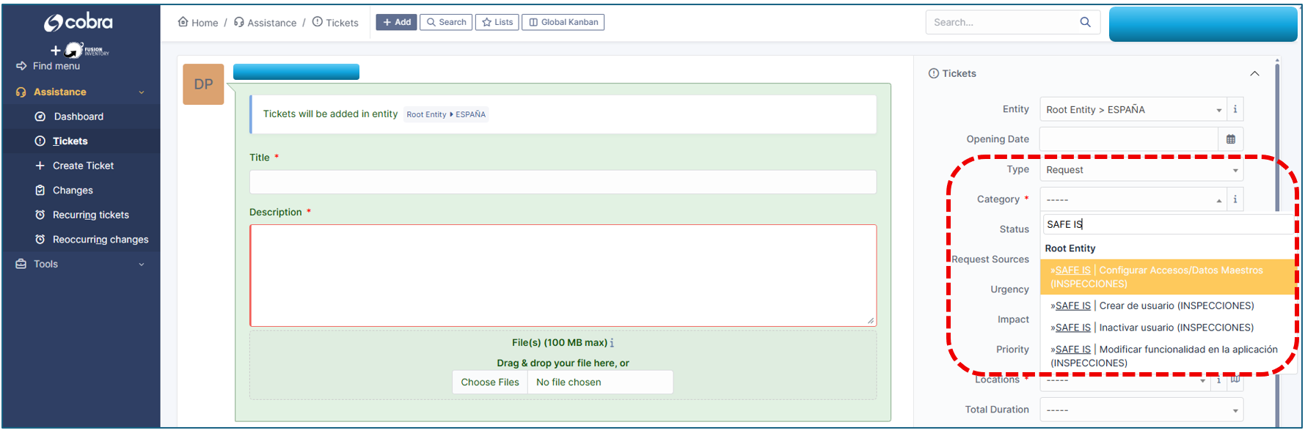This screenshot has width=1305, height=433.
Task: Open the Global Kanban view
Action: (563, 23)
